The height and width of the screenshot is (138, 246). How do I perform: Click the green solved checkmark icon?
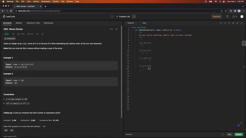click(13, 34)
